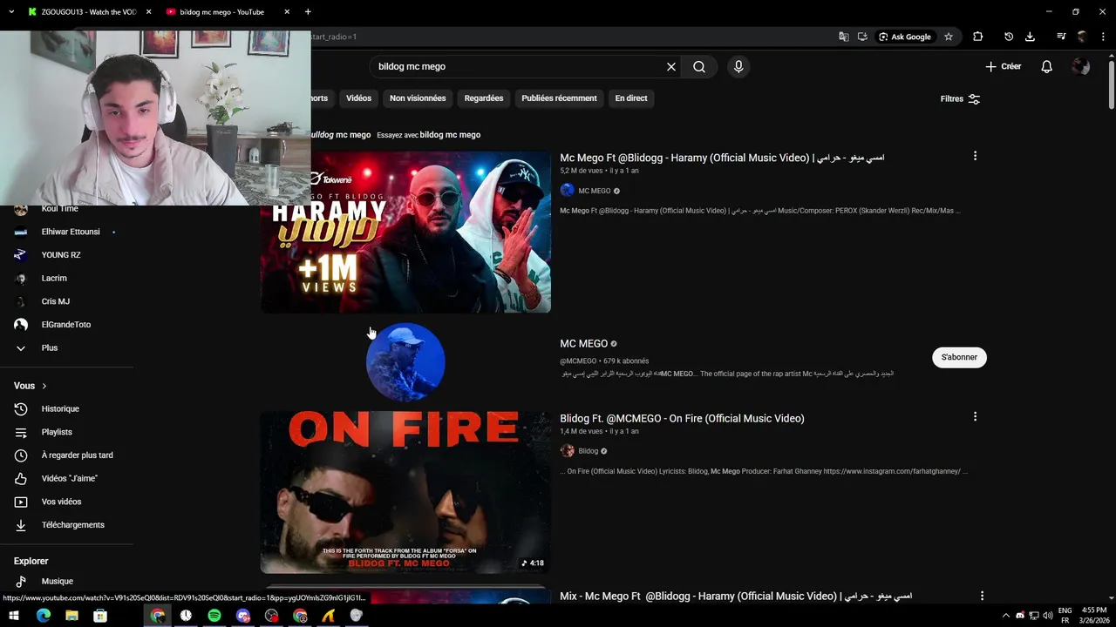Open Blidog Ft. MCMEGO On Fire title
Viewport: 1116px width, 627px height.
[x=682, y=418]
